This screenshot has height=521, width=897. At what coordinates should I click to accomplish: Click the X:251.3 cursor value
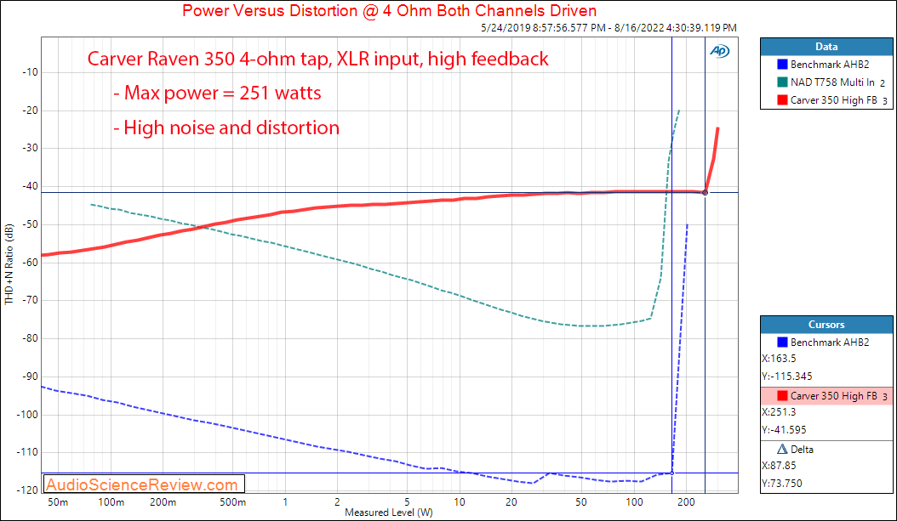780,412
